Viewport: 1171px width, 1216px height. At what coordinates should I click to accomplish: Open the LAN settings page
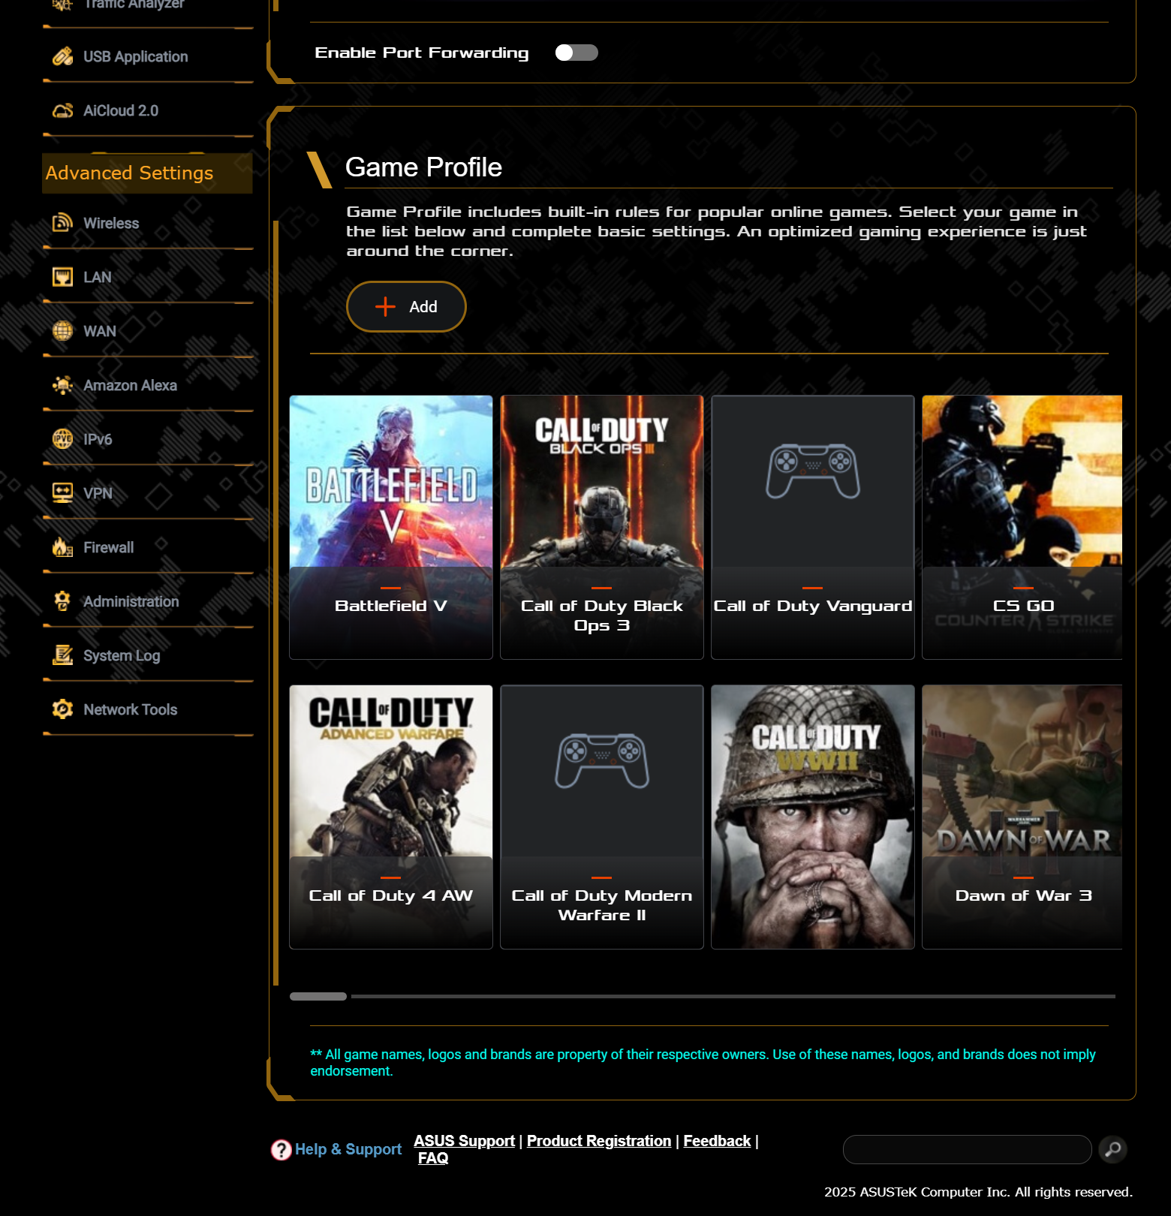click(148, 277)
